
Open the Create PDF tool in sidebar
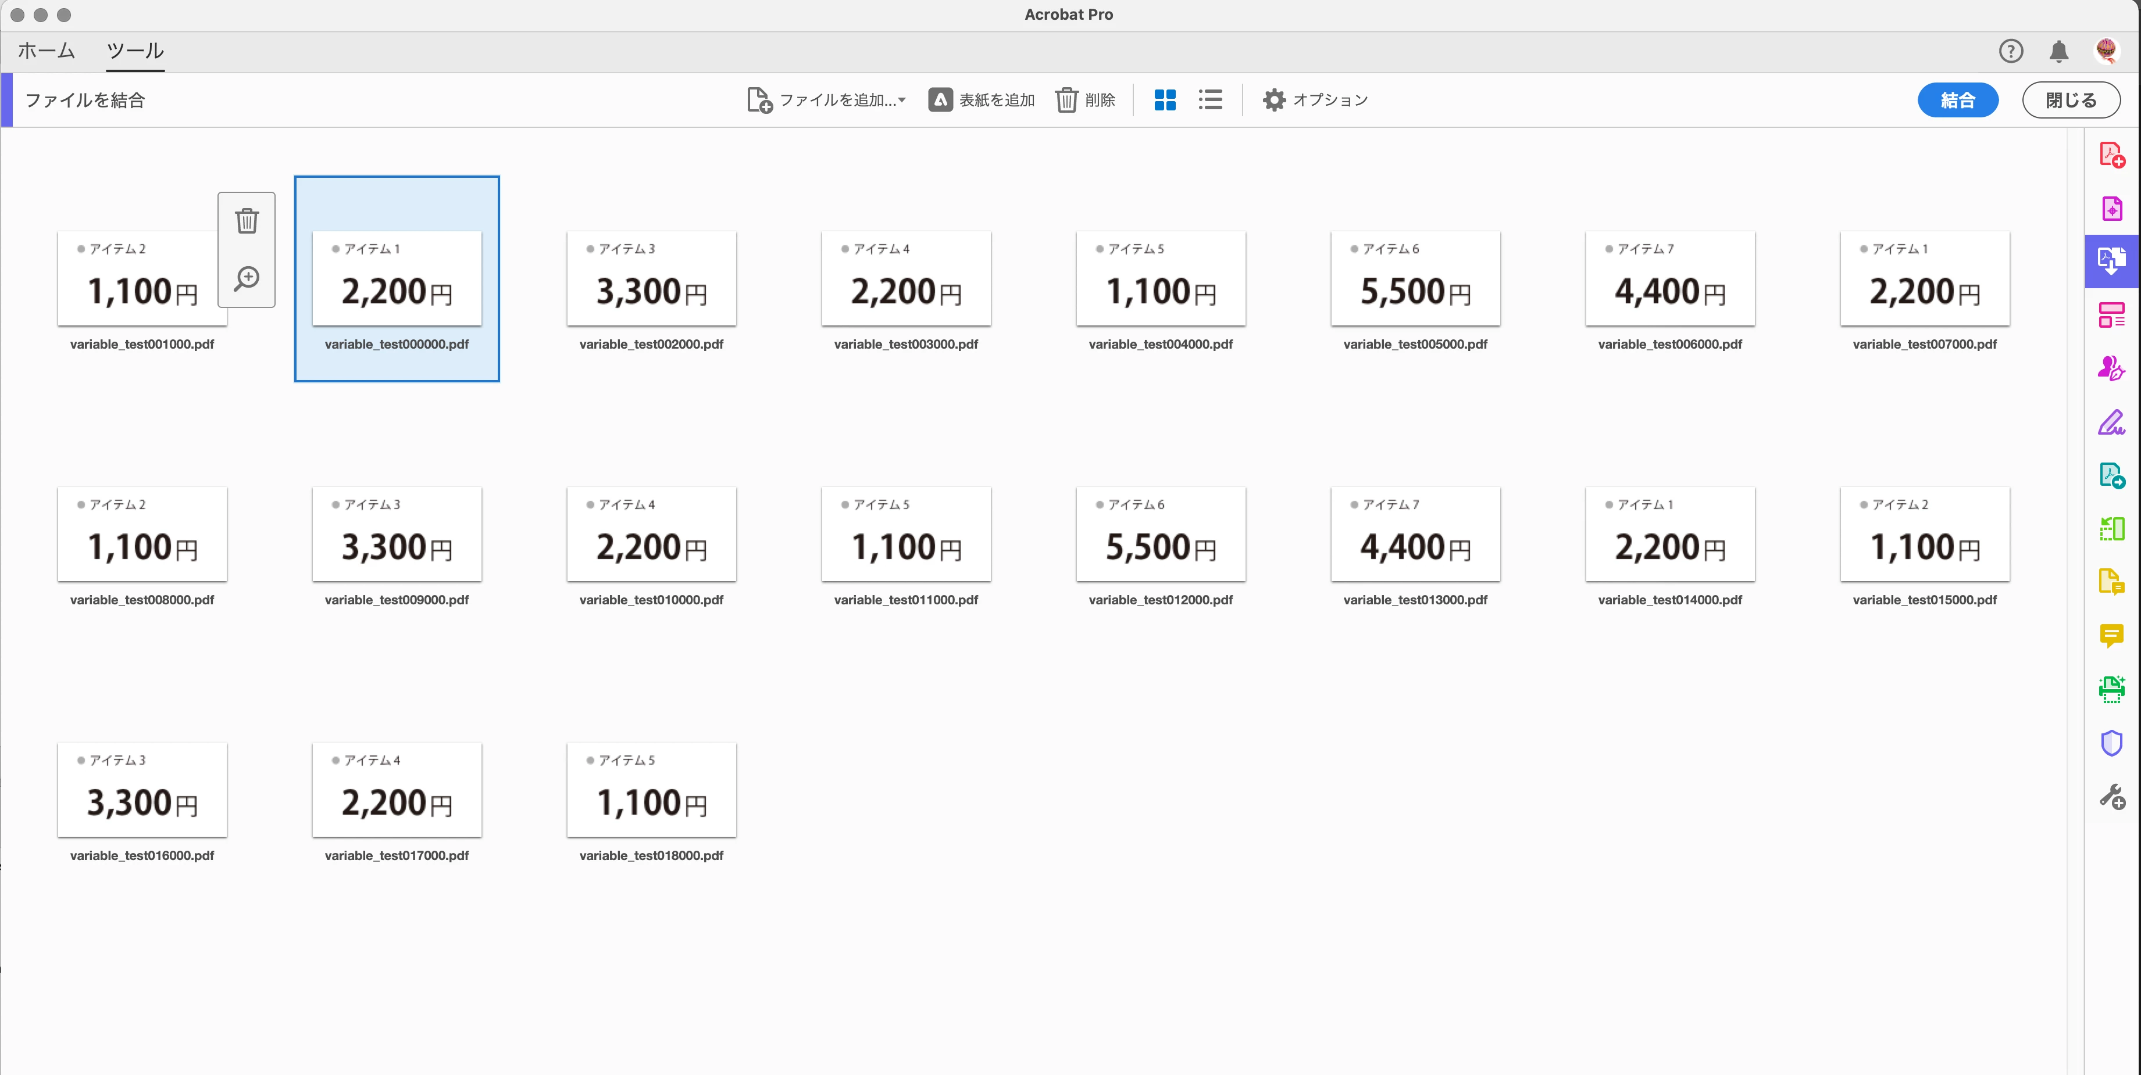click(2111, 155)
